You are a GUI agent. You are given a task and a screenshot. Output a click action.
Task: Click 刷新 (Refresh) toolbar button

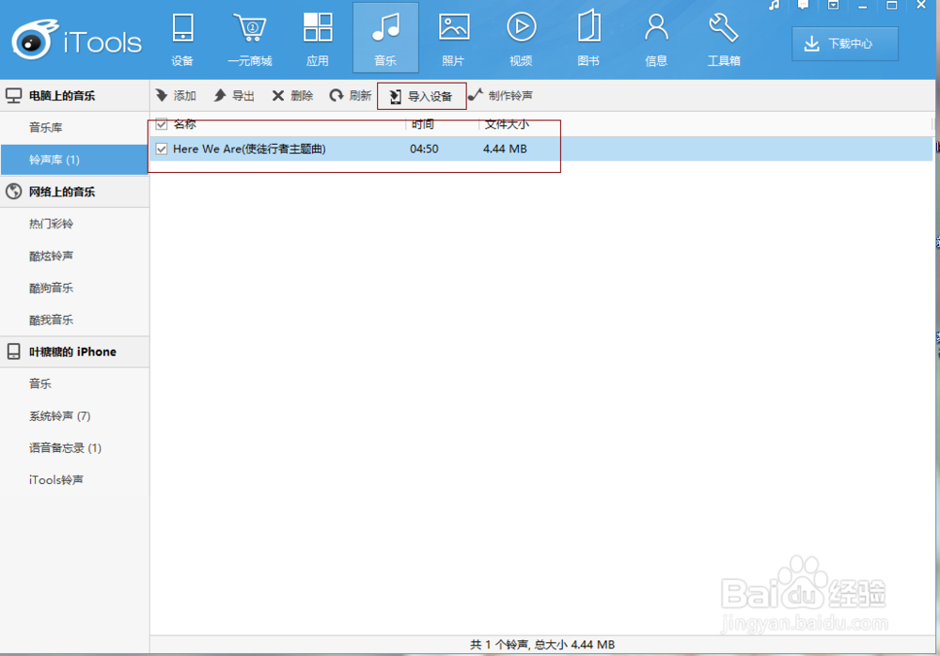(351, 95)
